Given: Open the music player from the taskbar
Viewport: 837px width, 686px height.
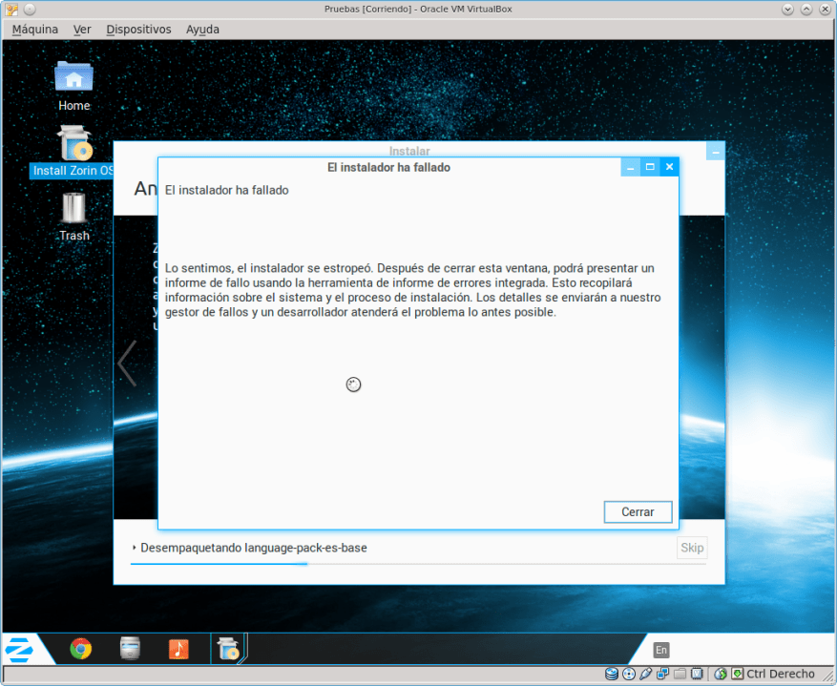Looking at the screenshot, I should coord(178,649).
